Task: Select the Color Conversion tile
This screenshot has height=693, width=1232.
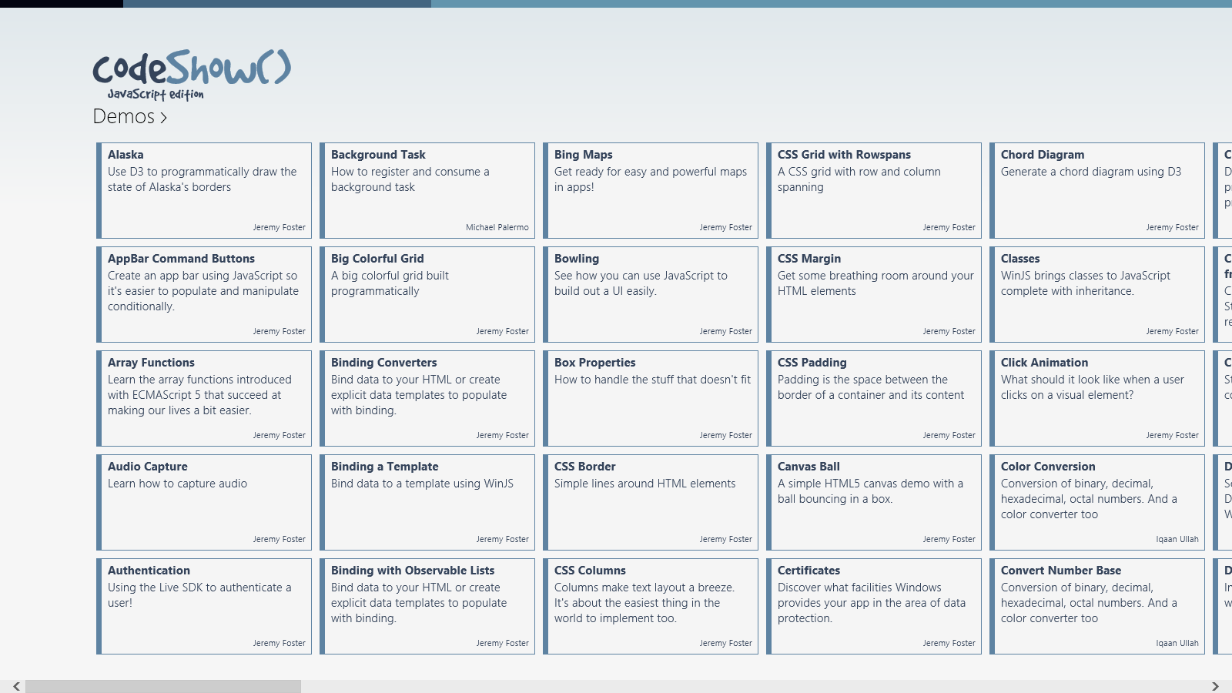Action: coord(1097,502)
